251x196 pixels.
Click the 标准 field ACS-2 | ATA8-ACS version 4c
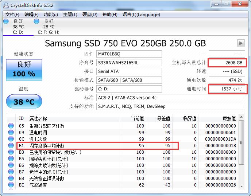pyautogui.click(x=171, y=98)
